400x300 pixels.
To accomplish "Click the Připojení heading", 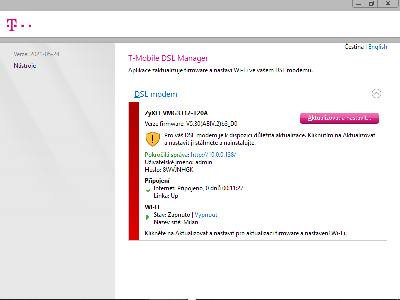I will click(x=157, y=181).
